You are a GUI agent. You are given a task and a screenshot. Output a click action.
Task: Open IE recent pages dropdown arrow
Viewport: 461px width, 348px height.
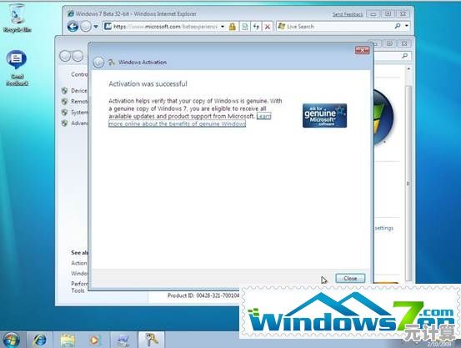[x=96, y=27]
